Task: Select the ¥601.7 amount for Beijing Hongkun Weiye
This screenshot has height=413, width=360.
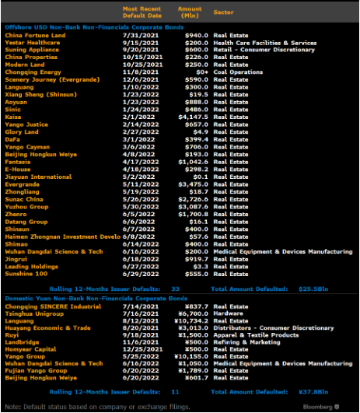Action: pos(196,378)
